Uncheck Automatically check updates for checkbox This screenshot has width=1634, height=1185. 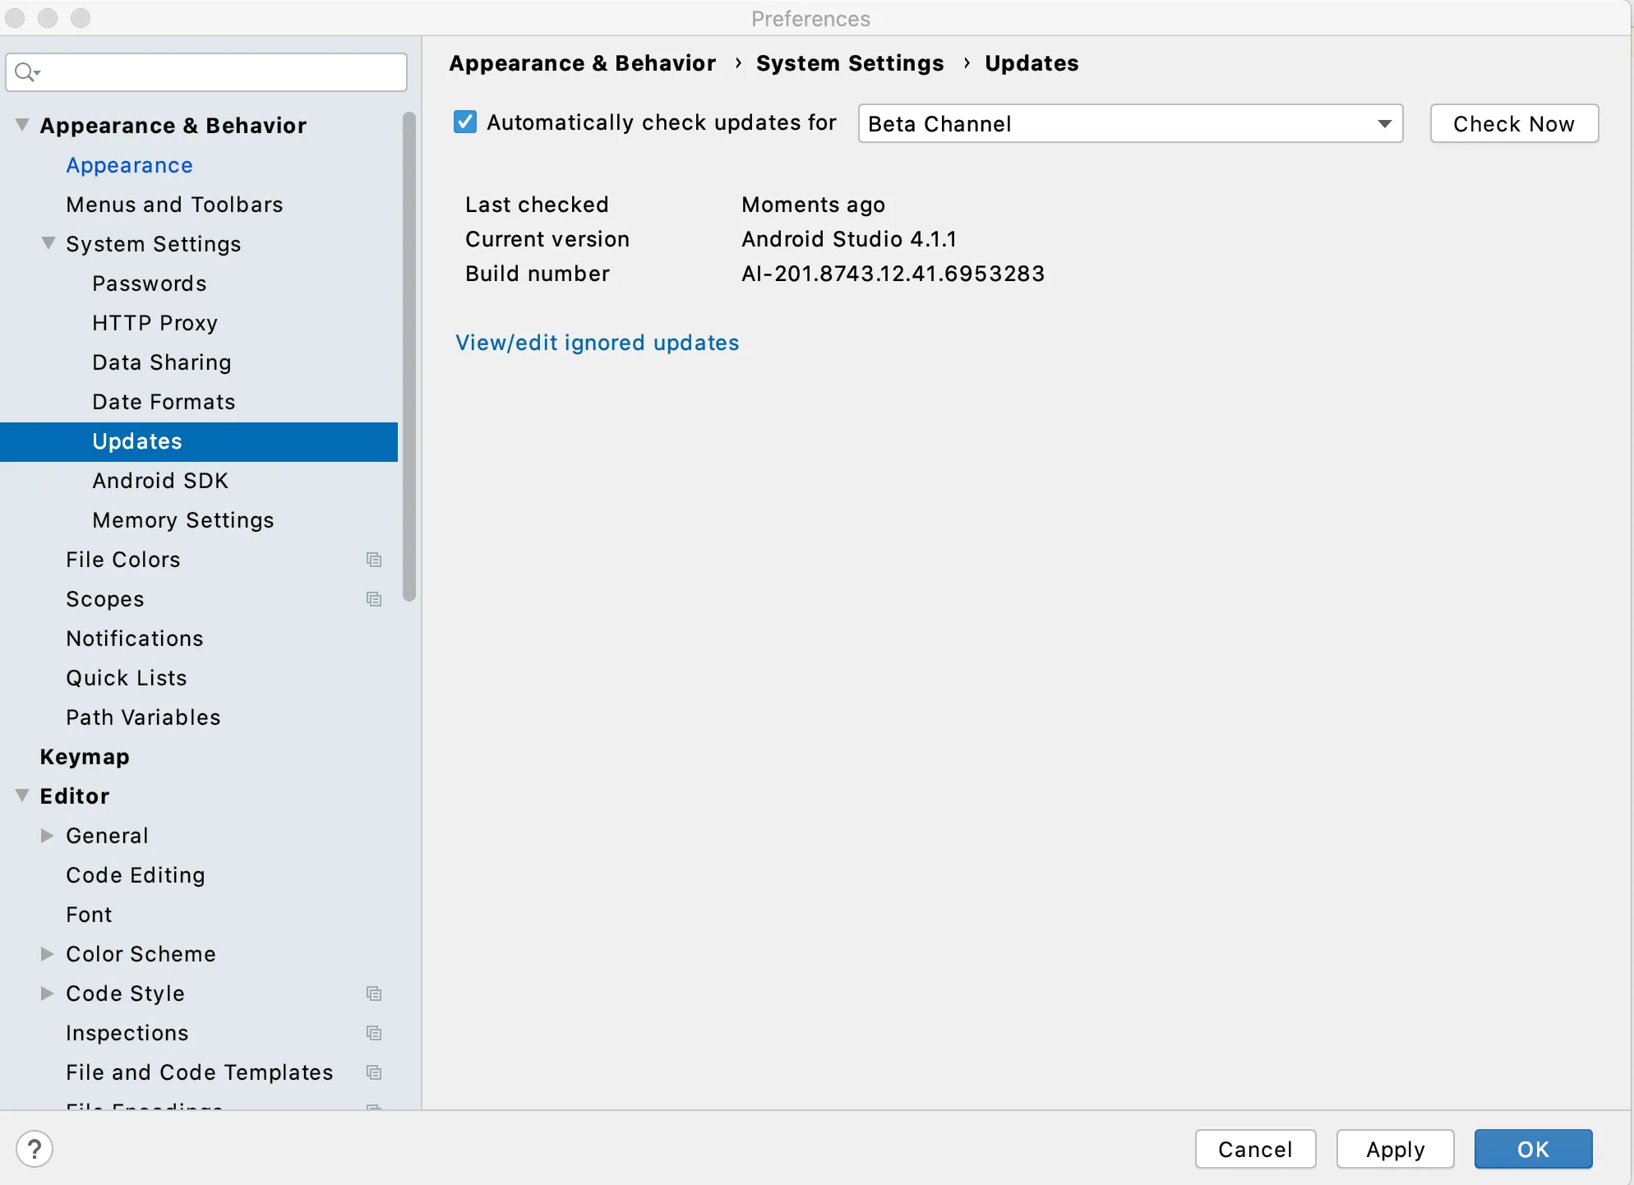(x=465, y=122)
